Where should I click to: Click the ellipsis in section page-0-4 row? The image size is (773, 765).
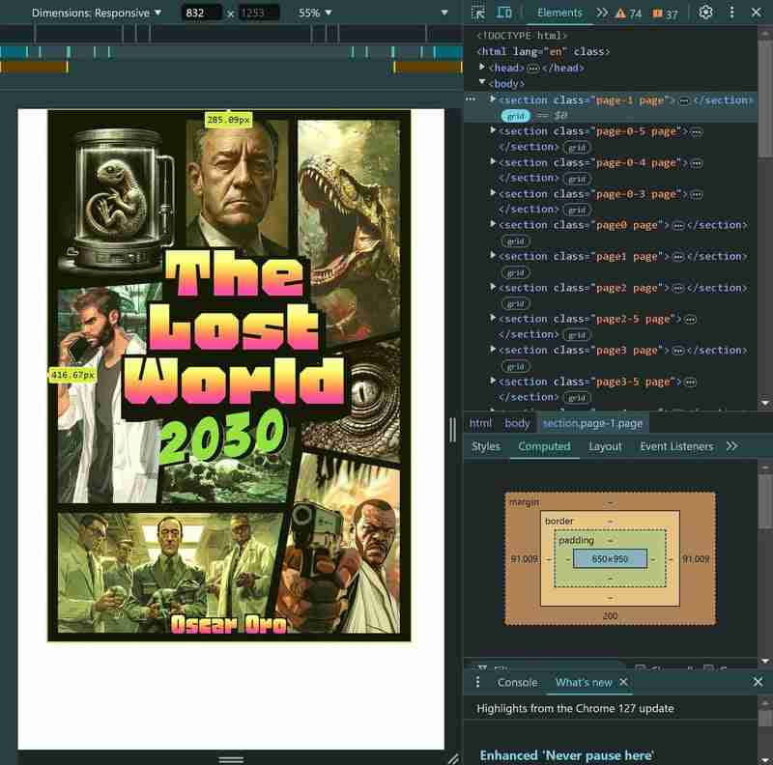tap(696, 163)
